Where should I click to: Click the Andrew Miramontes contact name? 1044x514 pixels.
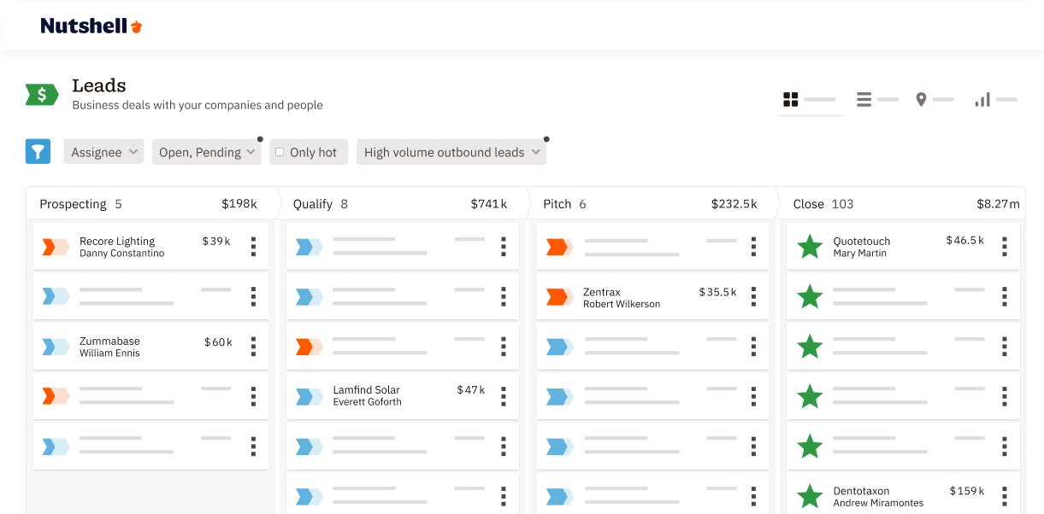click(878, 503)
